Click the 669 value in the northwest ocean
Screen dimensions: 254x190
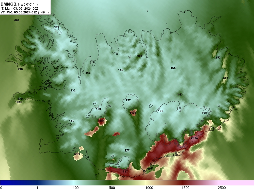(x=17, y=20)
